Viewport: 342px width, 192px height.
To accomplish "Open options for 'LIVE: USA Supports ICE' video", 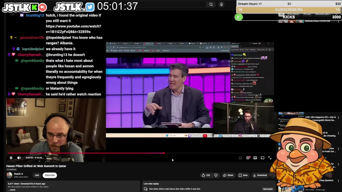I will [338, 118].
